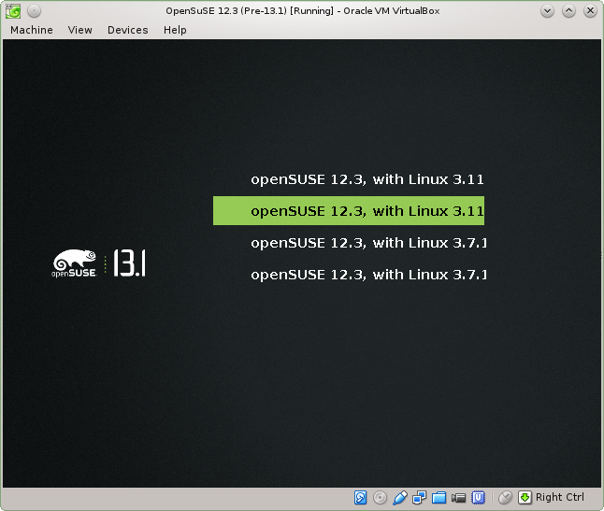
Task: Click the network adapters status icon
Action: click(x=419, y=498)
